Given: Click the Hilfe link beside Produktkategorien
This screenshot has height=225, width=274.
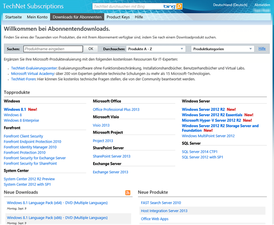Looking at the screenshot, I should tap(262, 49).
